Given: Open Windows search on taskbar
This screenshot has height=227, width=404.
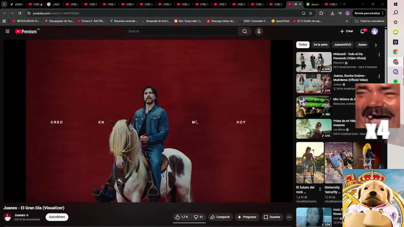Looking at the screenshot, I should (x=395, y=13).
